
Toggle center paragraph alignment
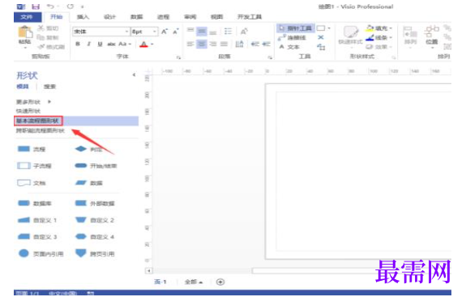(202, 45)
